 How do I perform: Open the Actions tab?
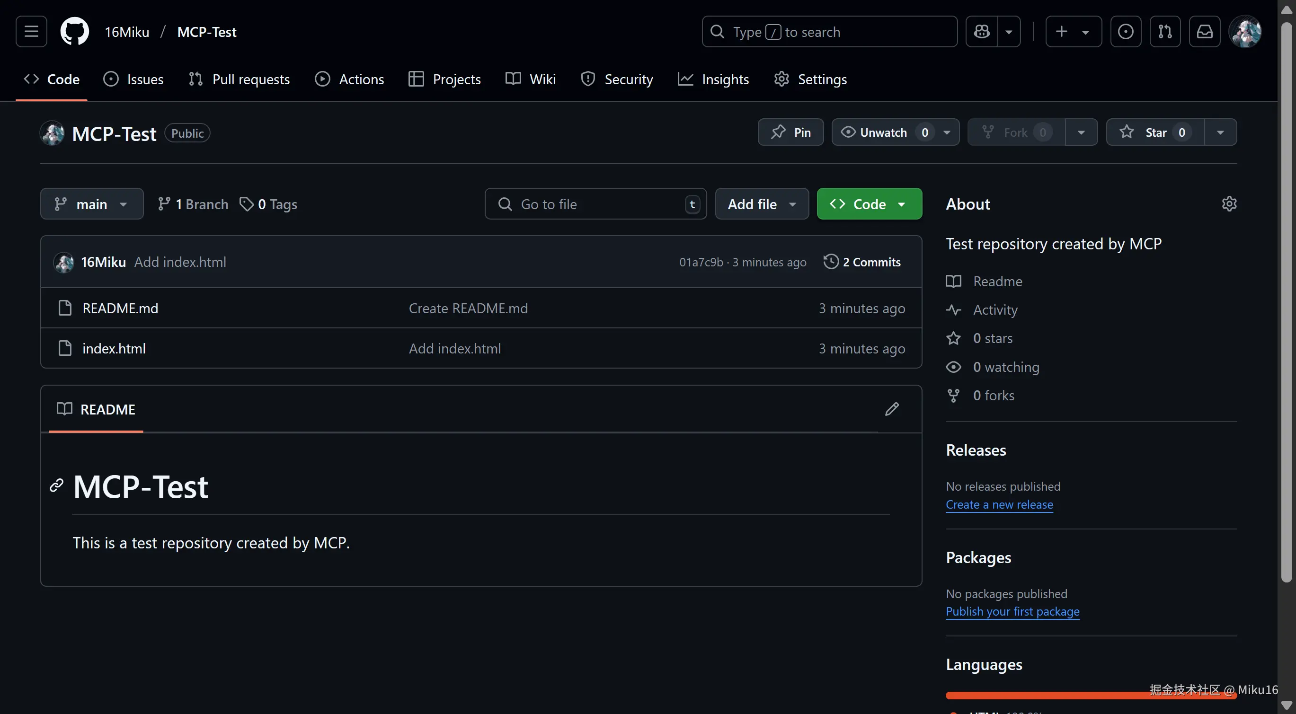pyautogui.click(x=349, y=79)
